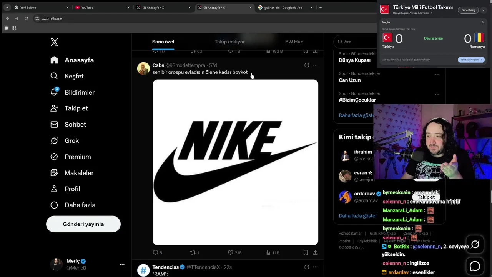The height and width of the screenshot is (277, 492).
Task: Expand chevron next to Genel Bakış
Action: point(484,10)
